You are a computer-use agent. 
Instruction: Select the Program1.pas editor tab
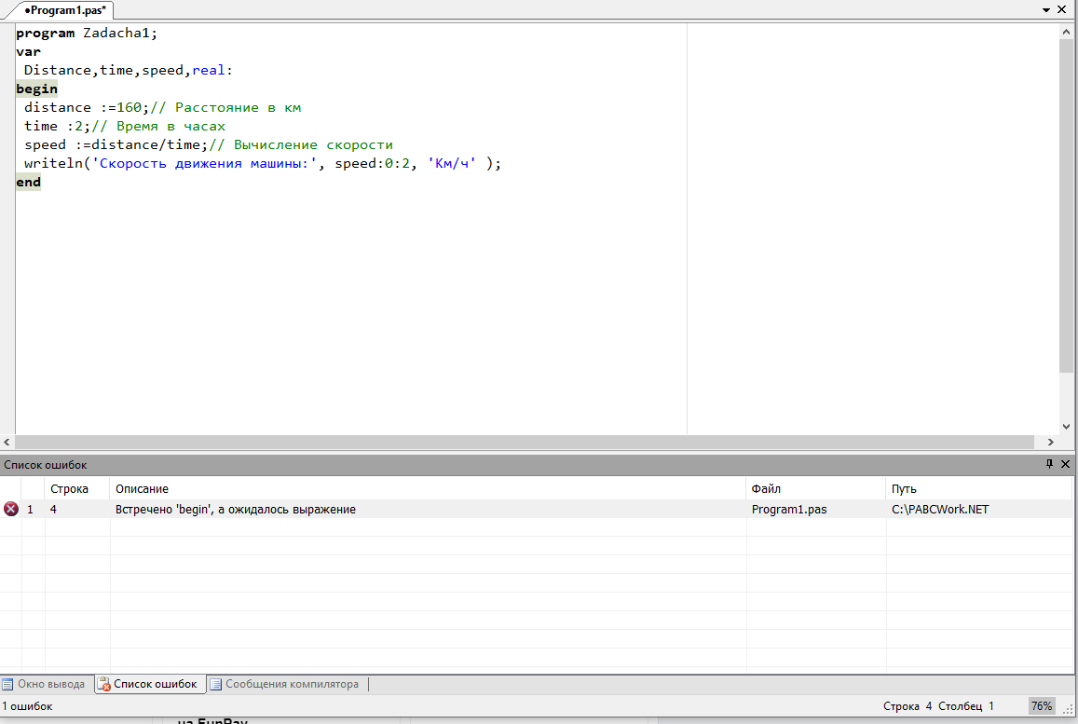point(64,10)
